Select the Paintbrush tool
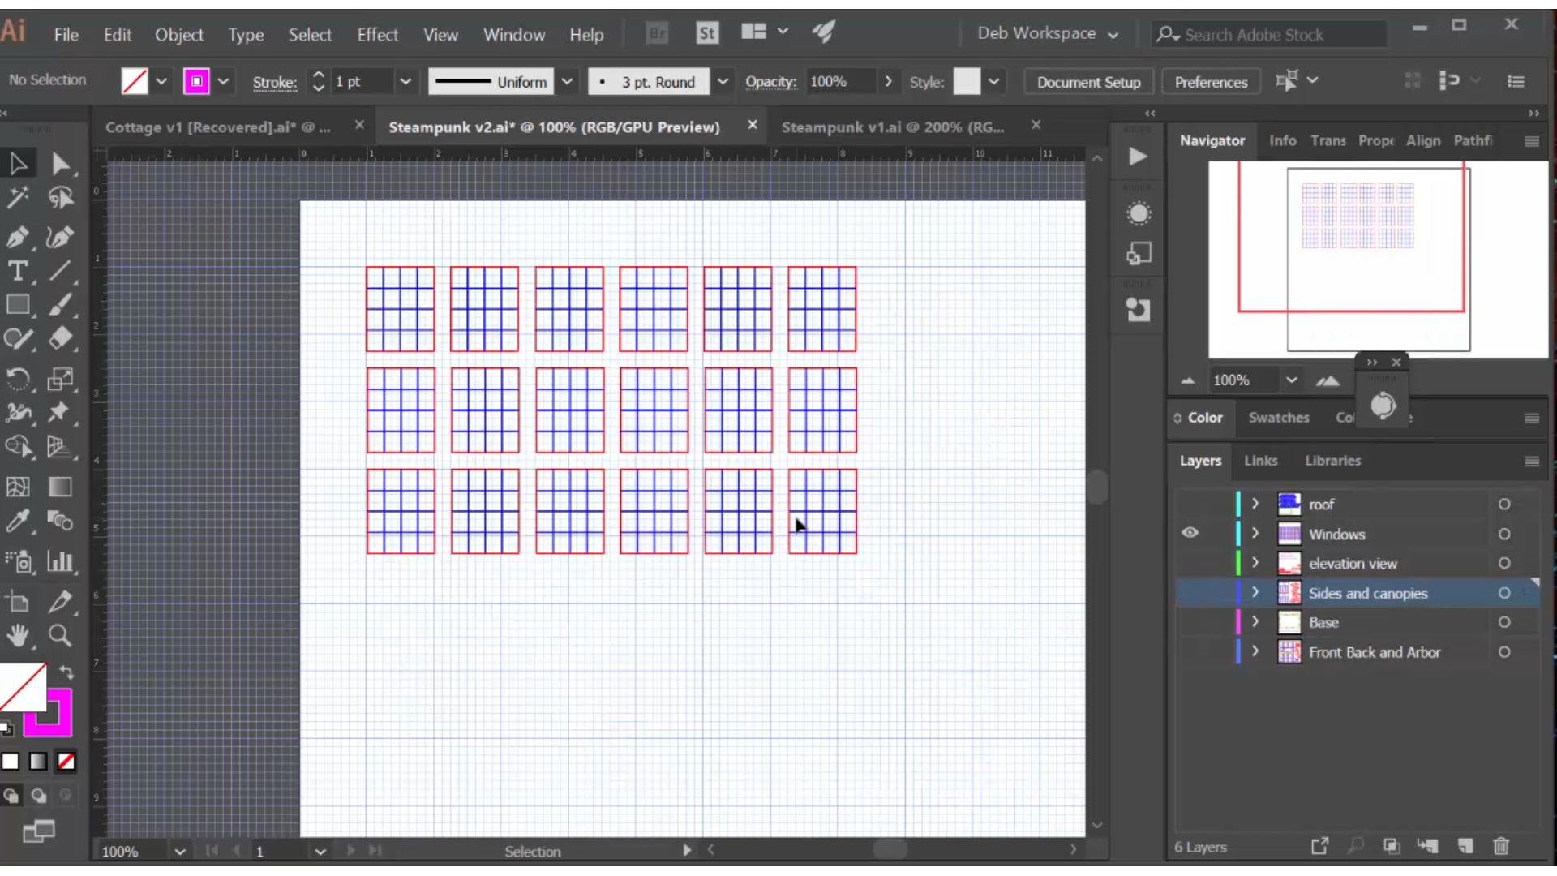Image resolution: width=1557 pixels, height=876 pixels. (61, 306)
